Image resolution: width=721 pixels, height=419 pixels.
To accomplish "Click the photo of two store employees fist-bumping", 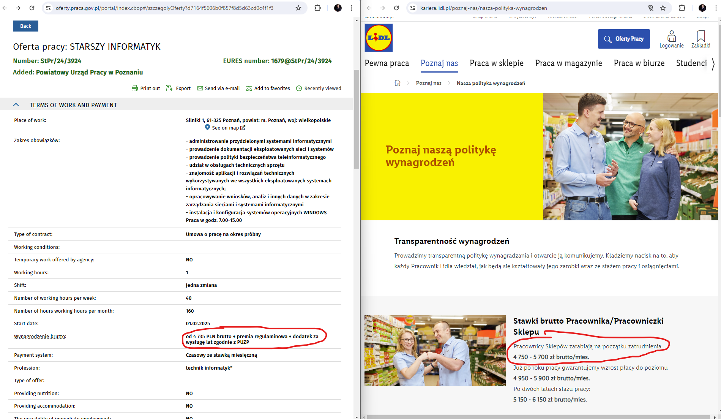I will pyautogui.click(x=435, y=350).
